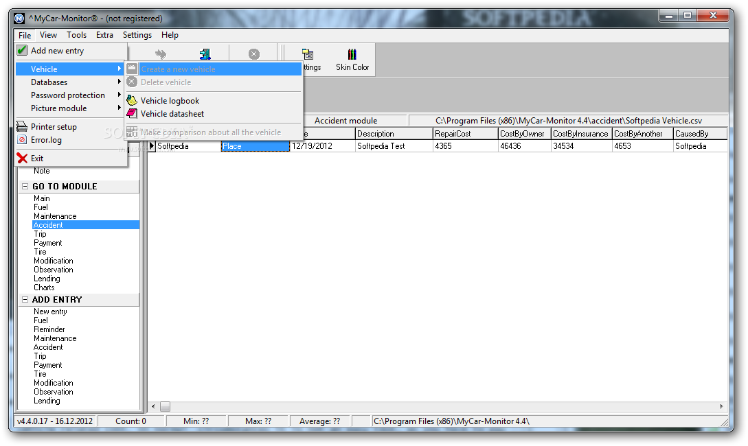
Task: Click the grey Delete vehicle circle icon
Action: tap(132, 82)
